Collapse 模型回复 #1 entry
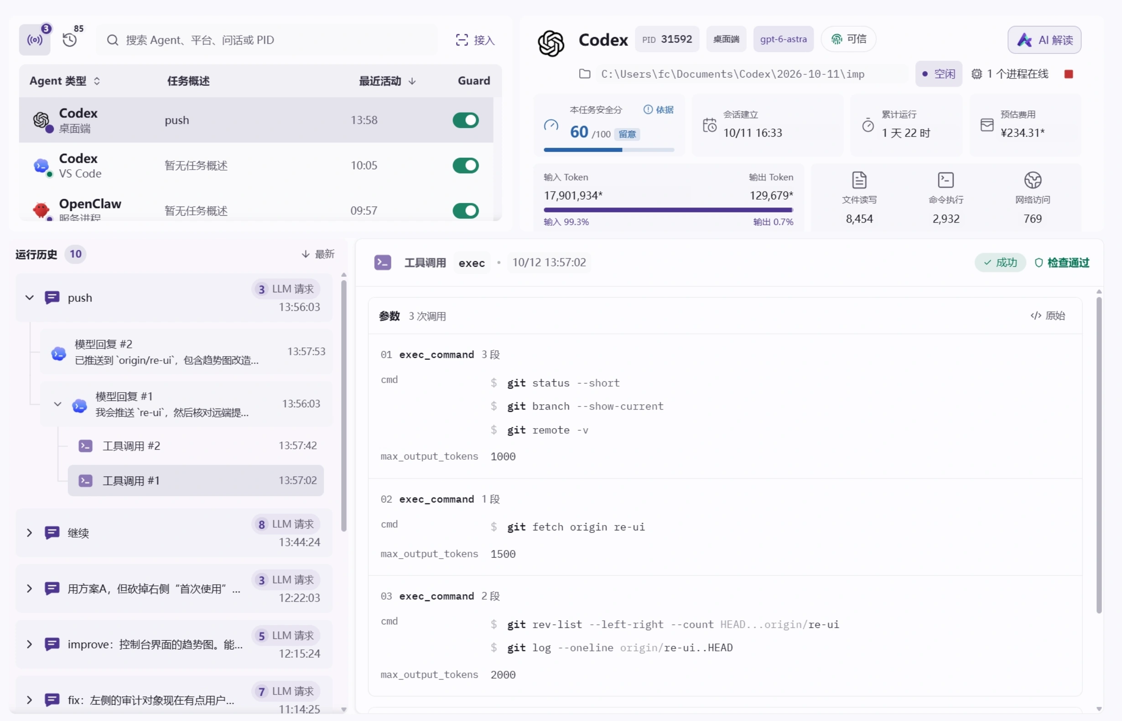 click(57, 404)
